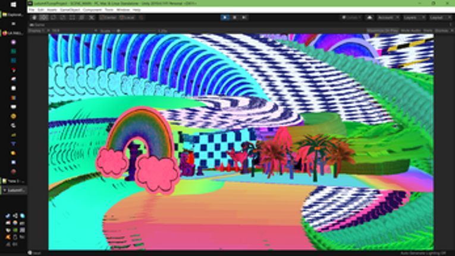Open the game view aspect ratio dropdown
The image size is (455, 256).
point(74,30)
